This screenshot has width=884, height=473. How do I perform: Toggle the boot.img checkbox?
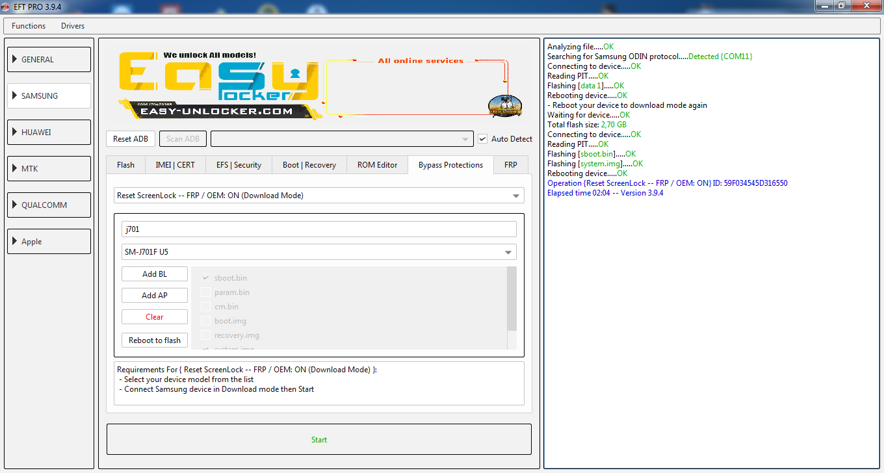205,321
